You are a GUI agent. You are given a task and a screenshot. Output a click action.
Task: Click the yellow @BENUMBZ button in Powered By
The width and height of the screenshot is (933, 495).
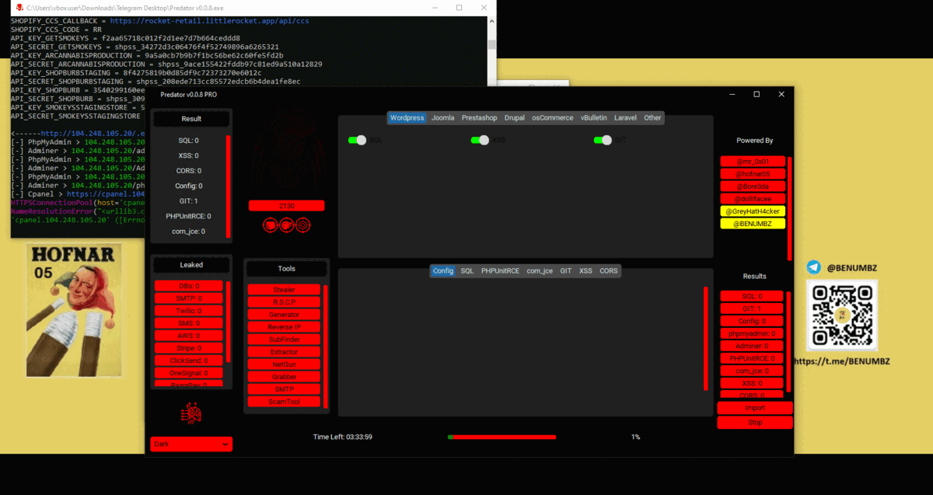(x=753, y=224)
